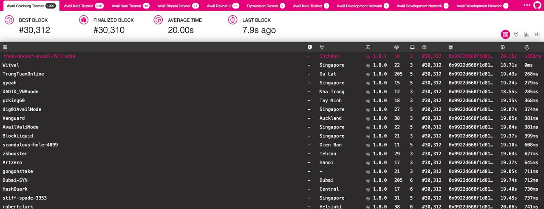Click the Last Block watch icon
544x209 pixels.
232,20
